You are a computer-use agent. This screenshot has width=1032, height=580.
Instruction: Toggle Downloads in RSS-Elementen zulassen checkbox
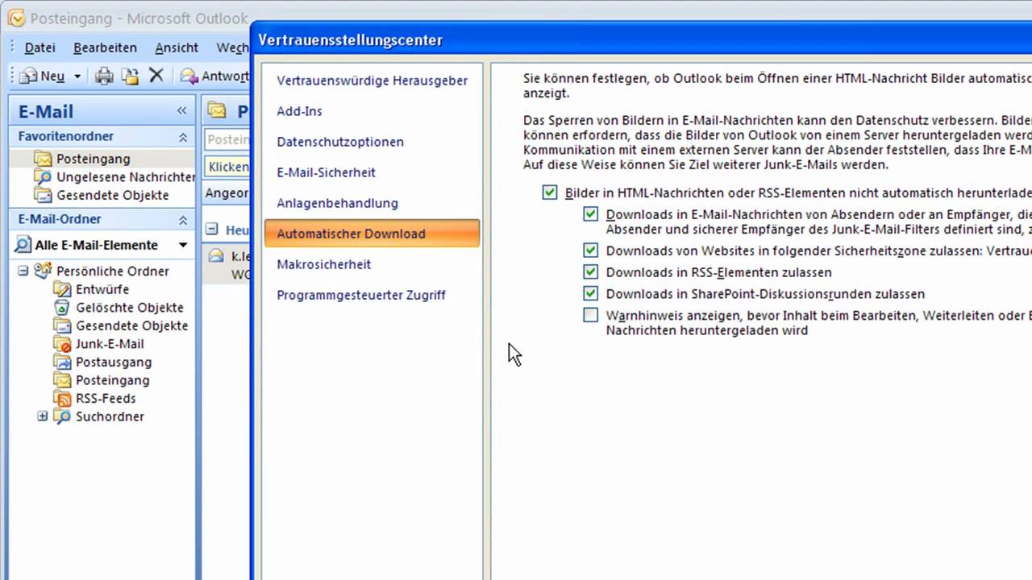[591, 272]
